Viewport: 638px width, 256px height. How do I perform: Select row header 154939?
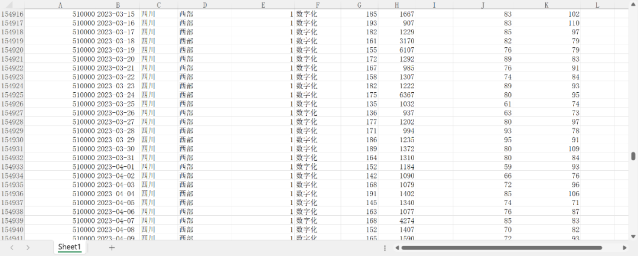click(x=12, y=220)
